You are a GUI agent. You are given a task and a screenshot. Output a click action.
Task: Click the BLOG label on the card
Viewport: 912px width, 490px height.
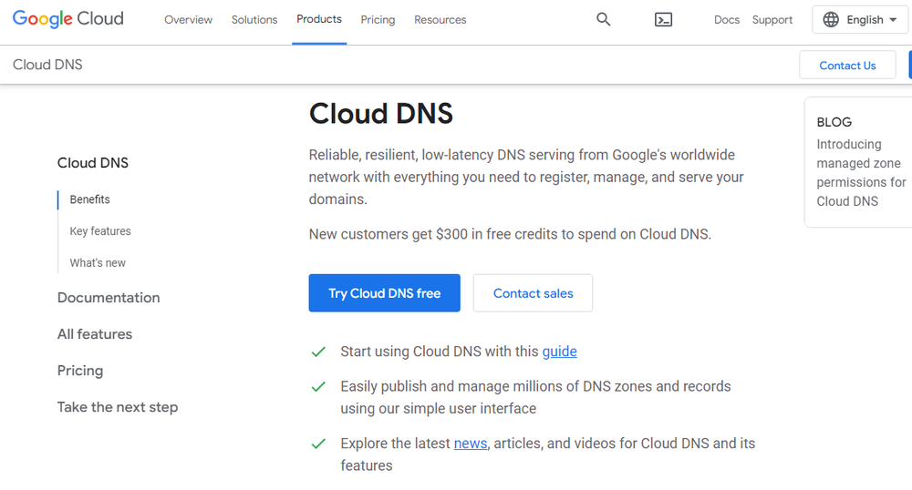pyautogui.click(x=834, y=122)
